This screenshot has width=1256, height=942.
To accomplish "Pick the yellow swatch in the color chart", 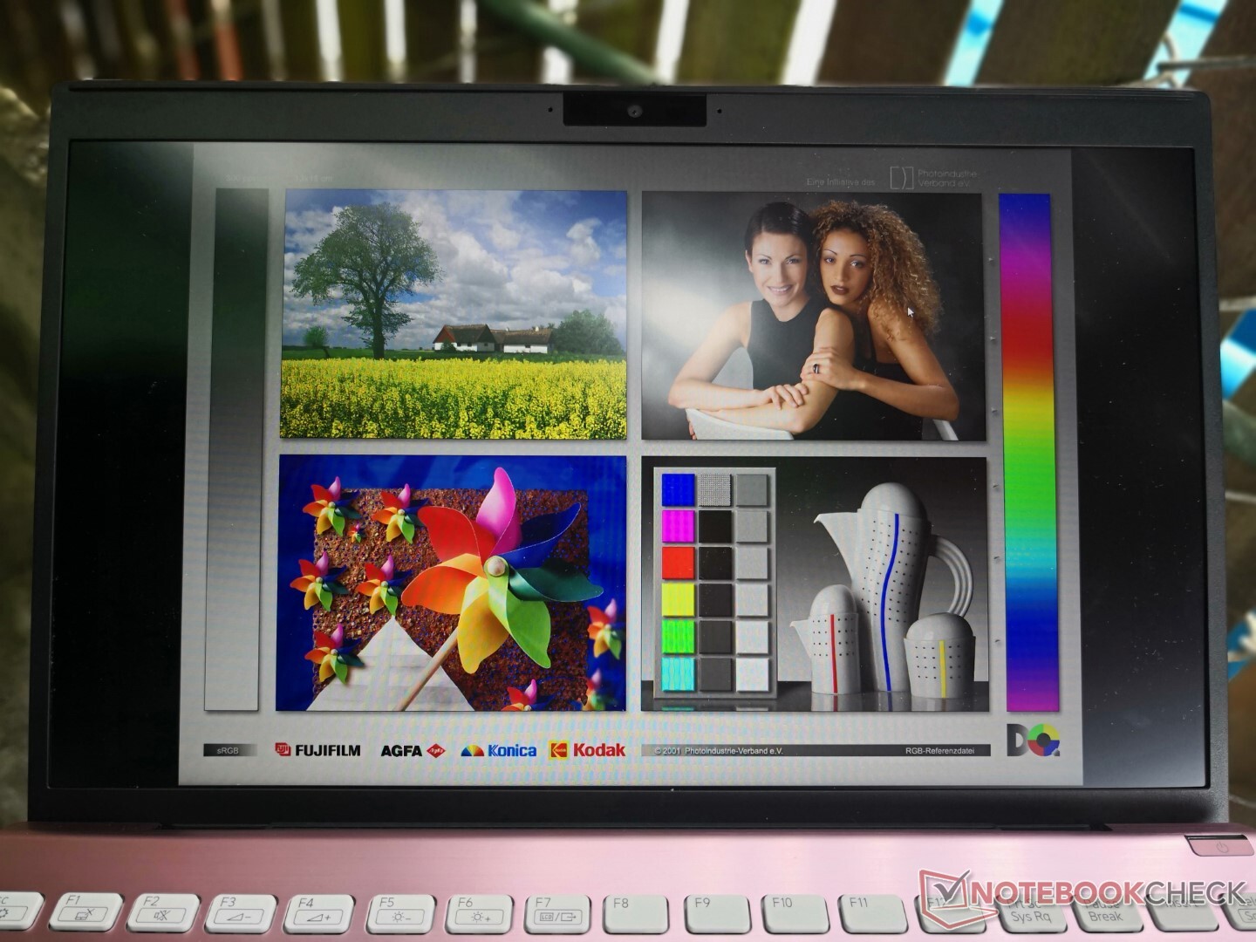I will coord(678,599).
